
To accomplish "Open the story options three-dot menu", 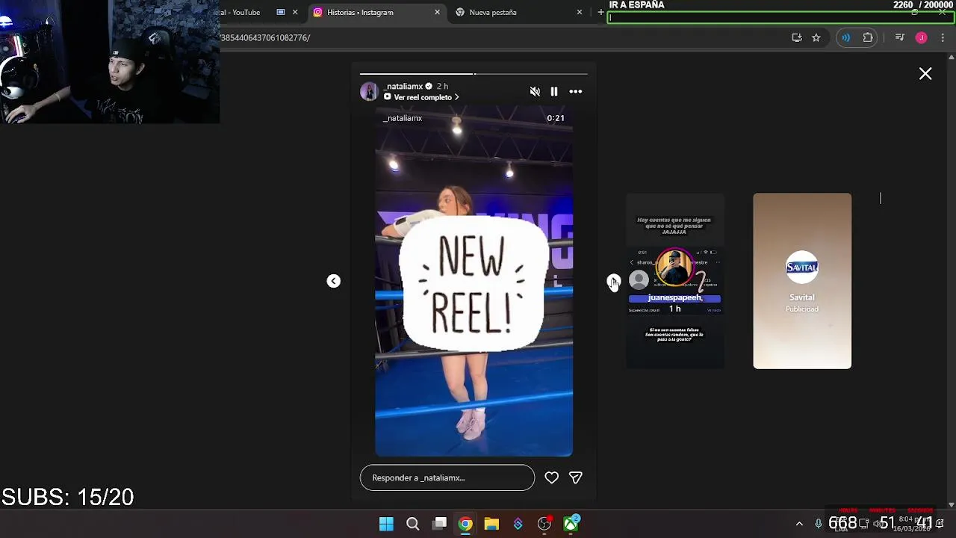I will [x=576, y=91].
